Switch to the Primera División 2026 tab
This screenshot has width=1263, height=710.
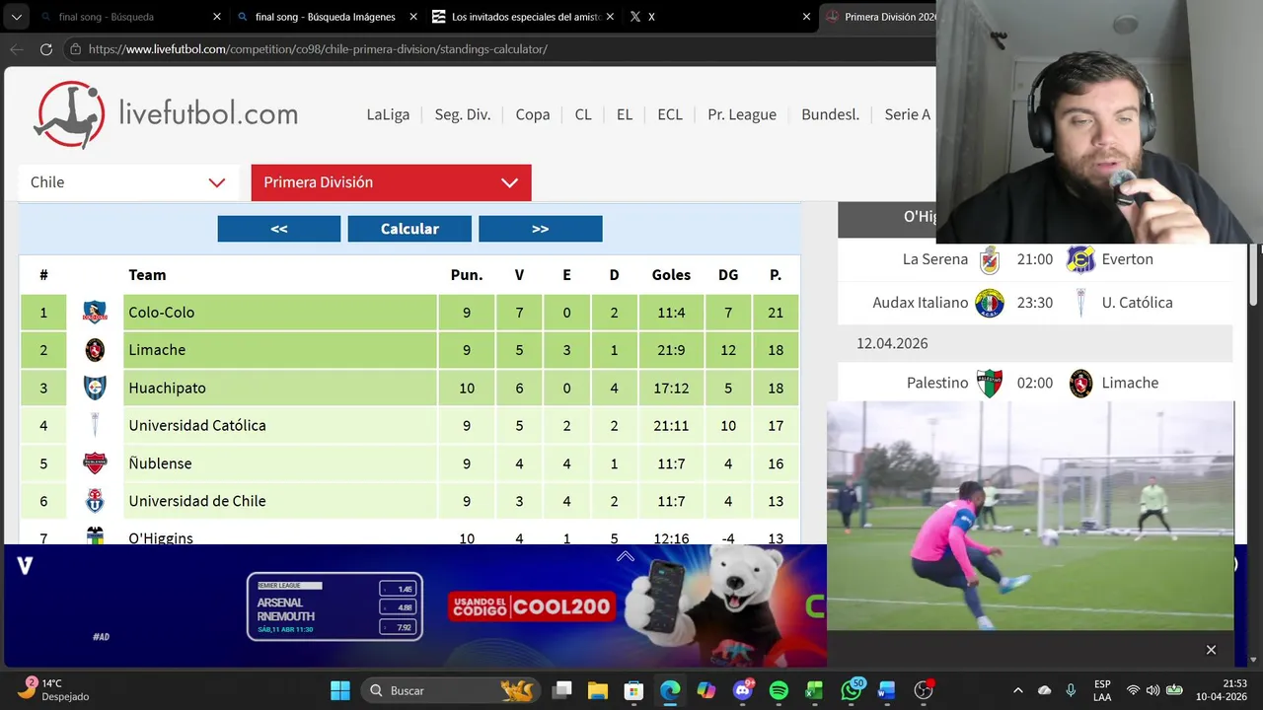coord(881,17)
